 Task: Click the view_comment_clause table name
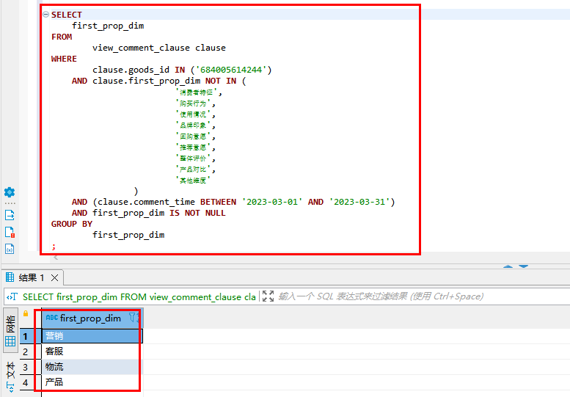click(x=141, y=48)
